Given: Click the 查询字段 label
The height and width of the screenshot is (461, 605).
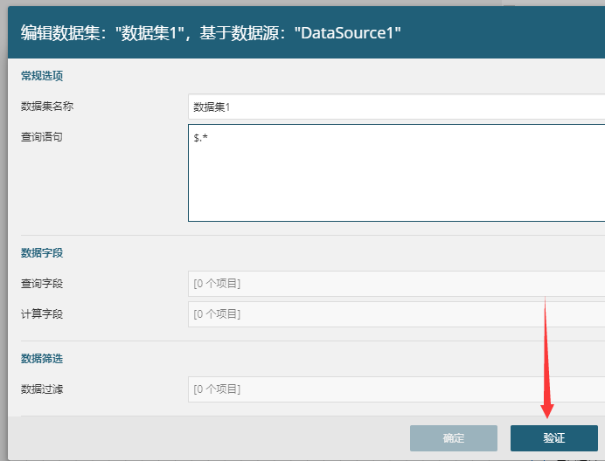Looking at the screenshot, I should coord(42,284).
